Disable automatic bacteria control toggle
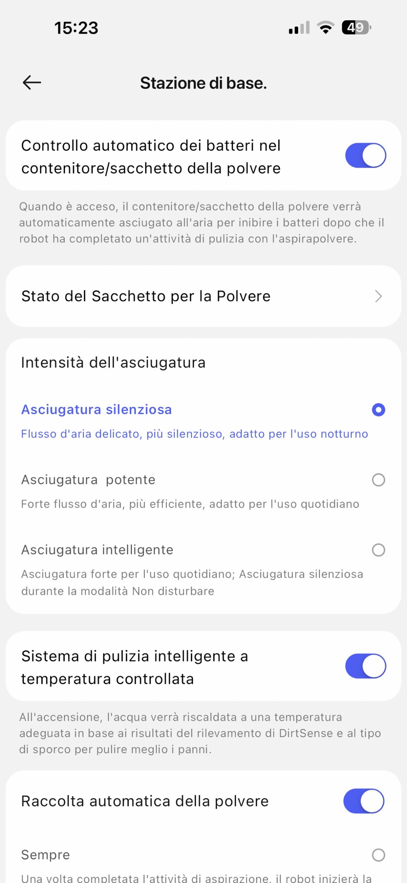407x883 pixels. (x=365, y=156)
